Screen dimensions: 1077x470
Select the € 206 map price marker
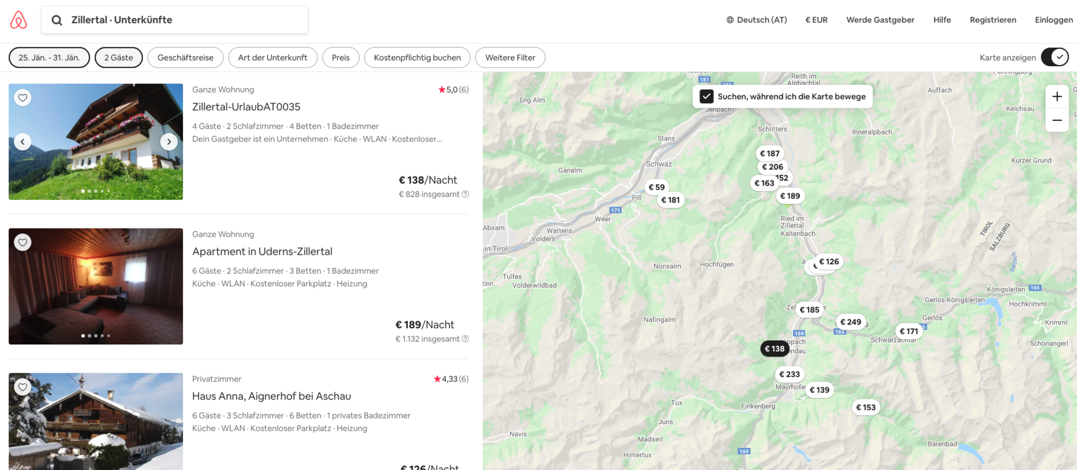(773, 167)
